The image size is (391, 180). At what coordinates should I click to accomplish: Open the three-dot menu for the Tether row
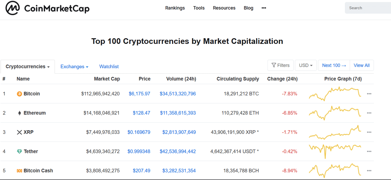(369, 151)
